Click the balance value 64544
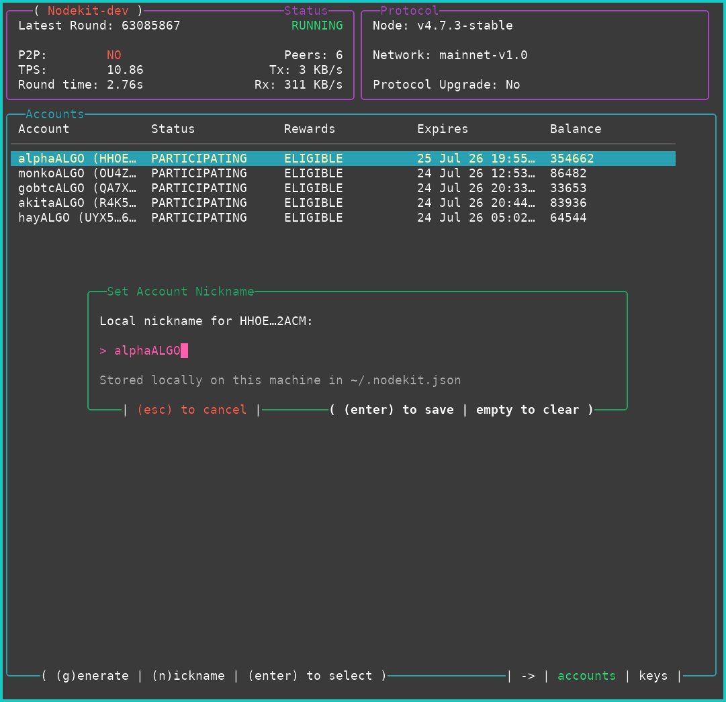The width and height of the screenshot is (726, 702). (568, 218)
